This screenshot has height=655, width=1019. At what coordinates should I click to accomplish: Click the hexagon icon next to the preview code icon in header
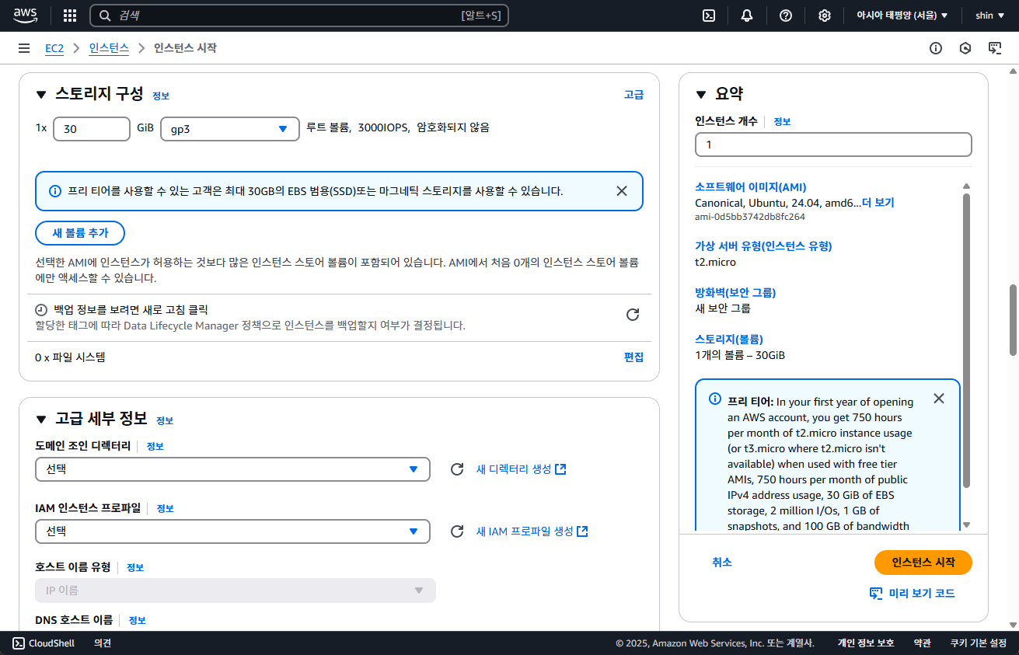point(965,48)
